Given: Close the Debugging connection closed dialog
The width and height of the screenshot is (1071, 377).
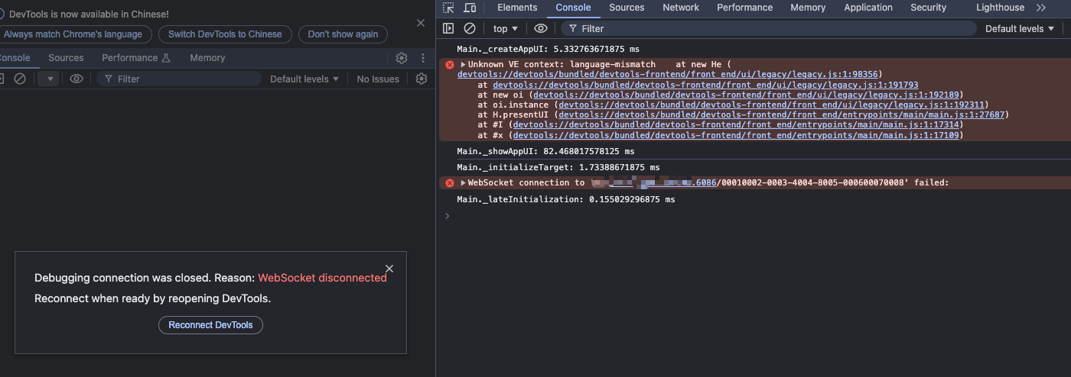Looking at the screenshot, I should coord(389,269).
